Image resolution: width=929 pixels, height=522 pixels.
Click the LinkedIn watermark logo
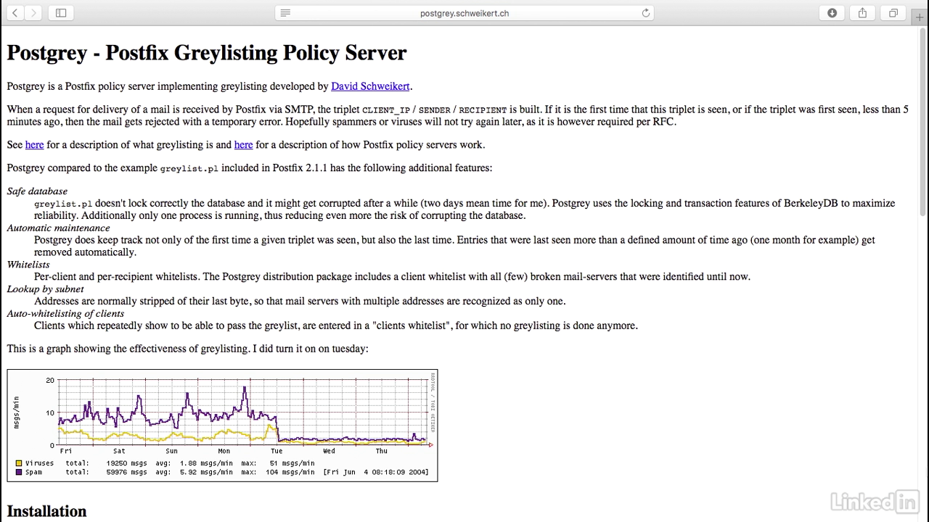[x=875, y=500]
